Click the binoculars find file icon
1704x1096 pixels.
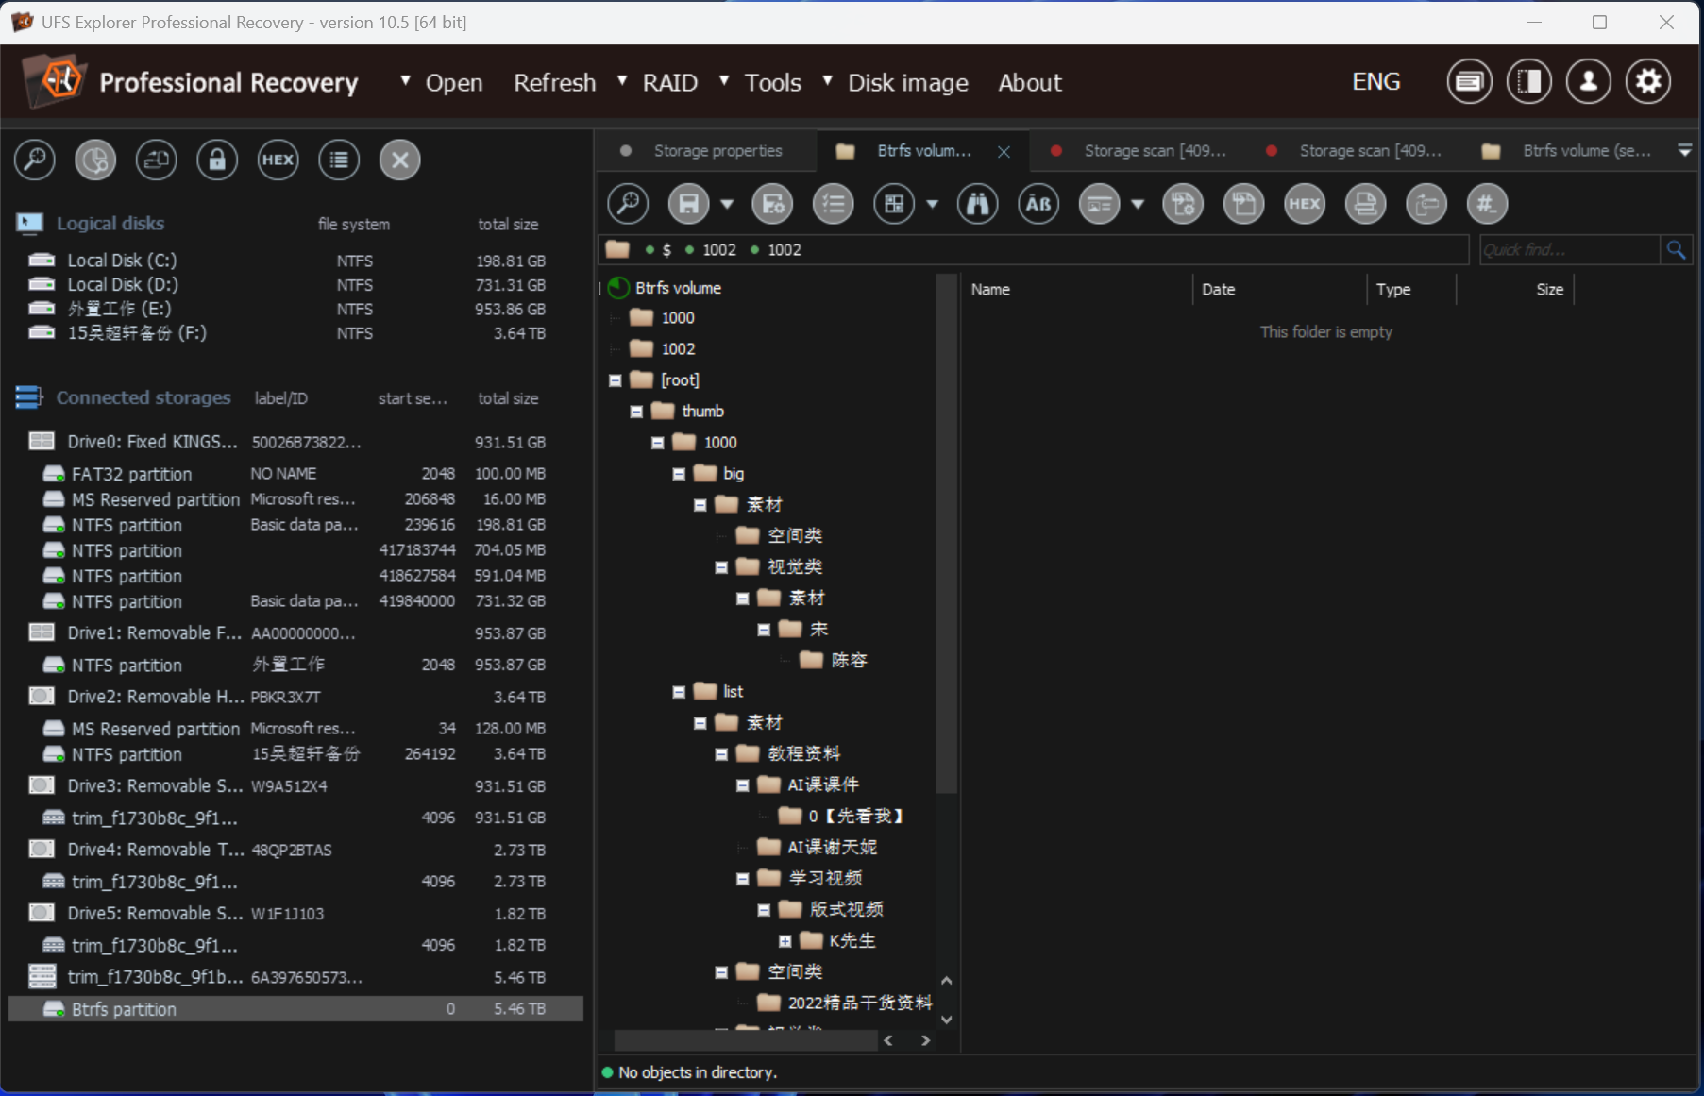click(x=978, y=204)
